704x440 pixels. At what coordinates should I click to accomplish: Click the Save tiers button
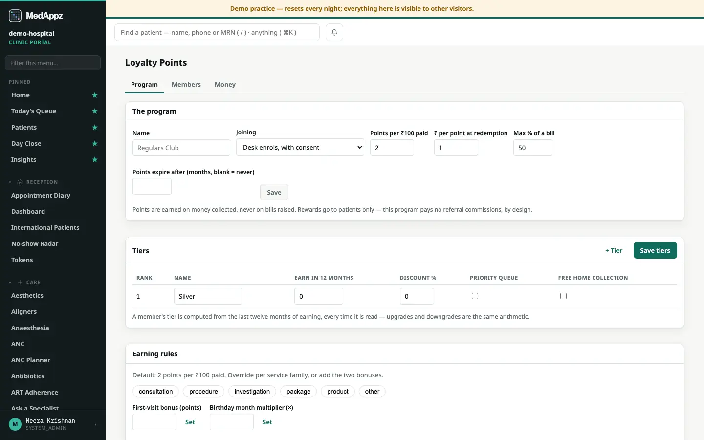(x=655, y=250)
